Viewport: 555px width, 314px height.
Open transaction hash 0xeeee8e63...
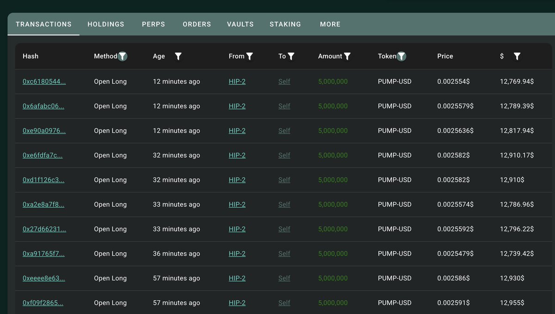[43, 278]
